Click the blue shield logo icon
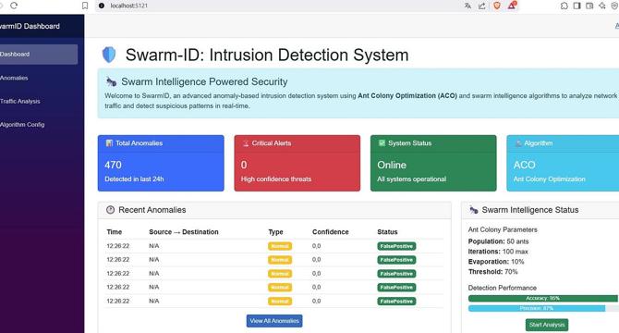This screenshot has width=619, height=333. (109, 55)
